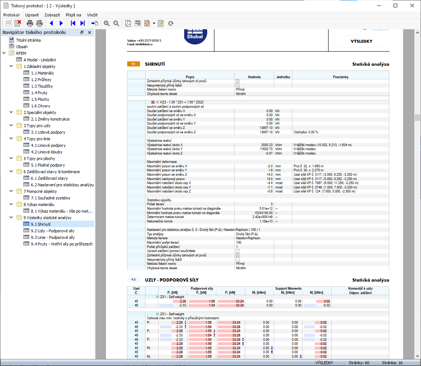The height and width of the screenshot is (366, 421).
Task: Zoom in on the protocol page
Action: 107,23
